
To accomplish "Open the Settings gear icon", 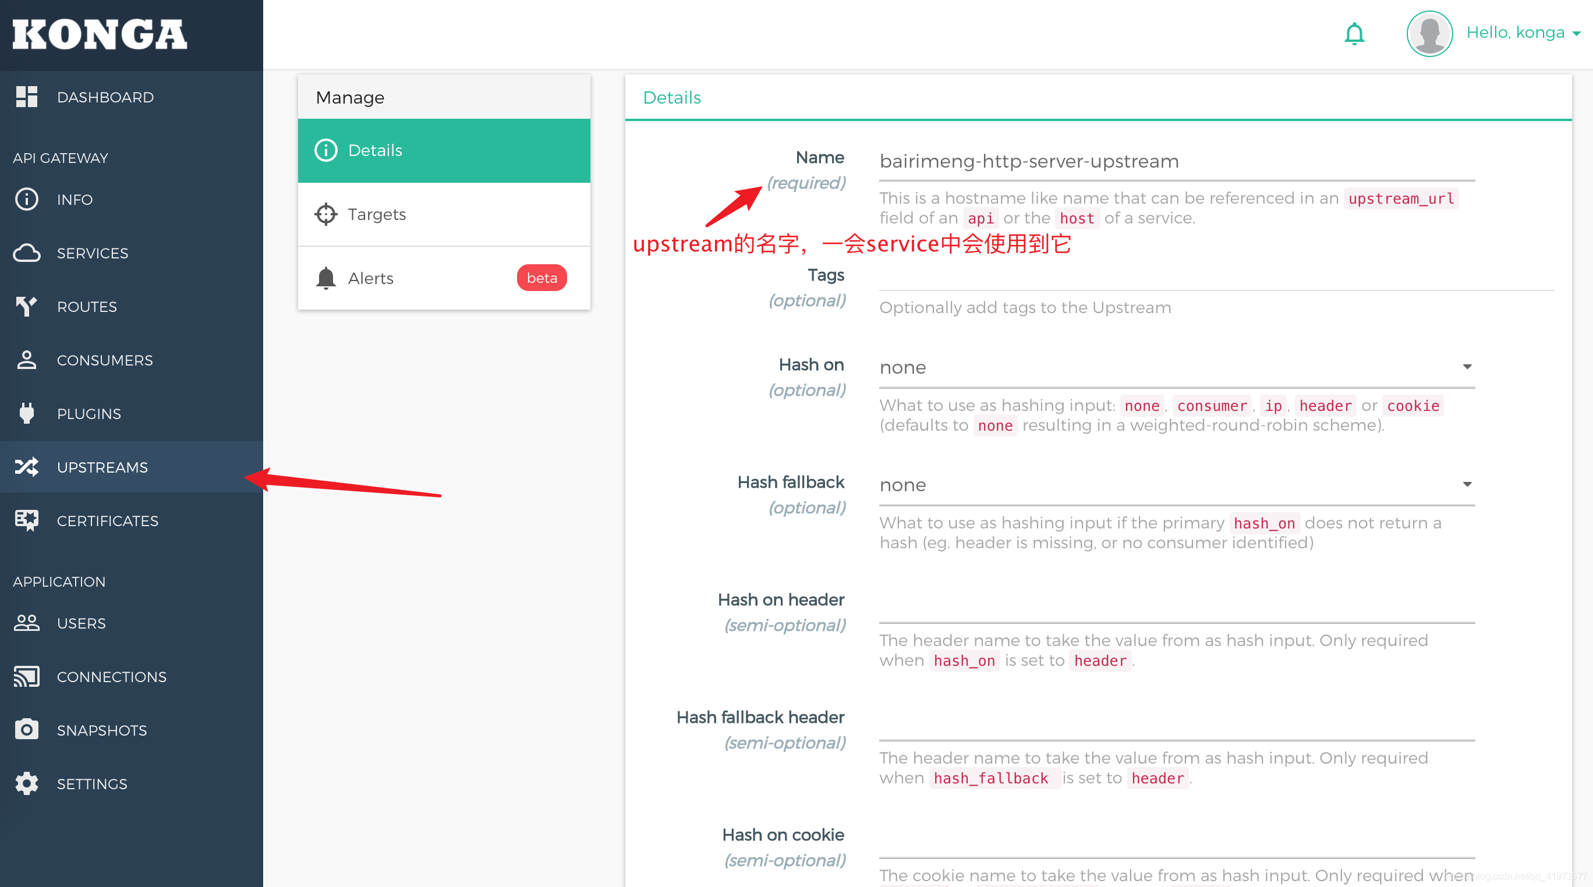I will pos(27,783).
